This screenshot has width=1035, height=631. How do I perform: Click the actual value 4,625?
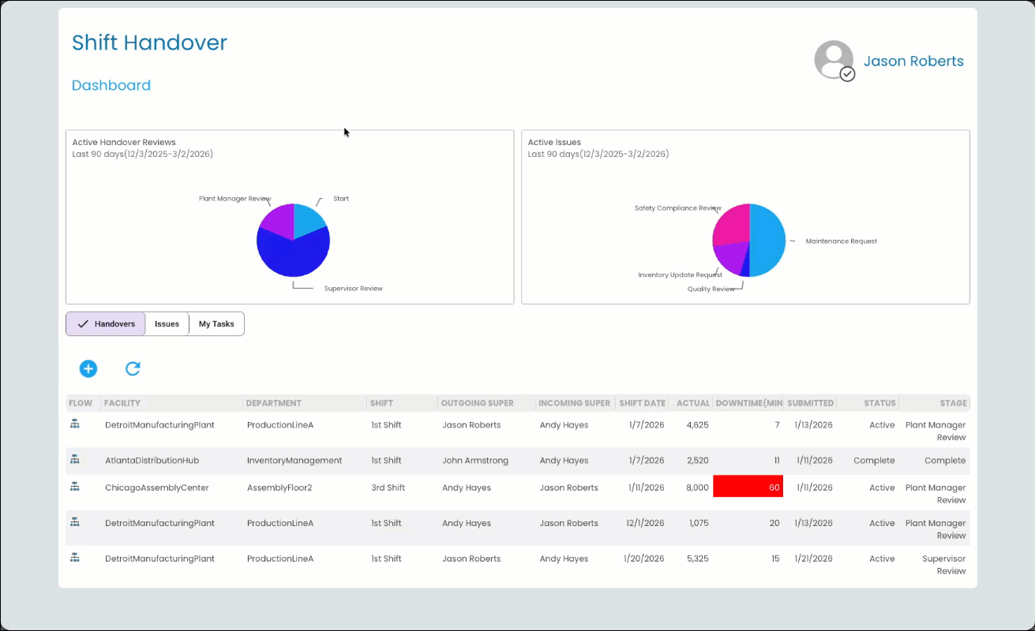(x=698, y=425)
